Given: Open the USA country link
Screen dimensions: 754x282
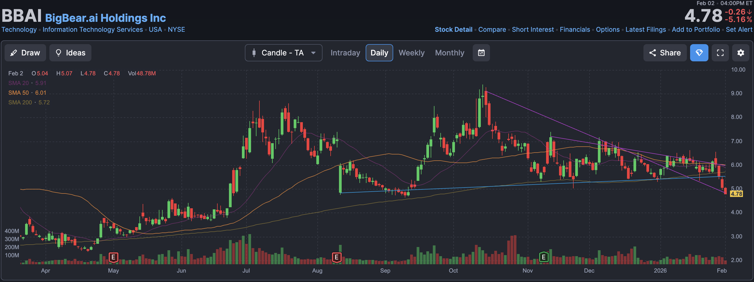Looking at the screenshot, I should (155, 30).
